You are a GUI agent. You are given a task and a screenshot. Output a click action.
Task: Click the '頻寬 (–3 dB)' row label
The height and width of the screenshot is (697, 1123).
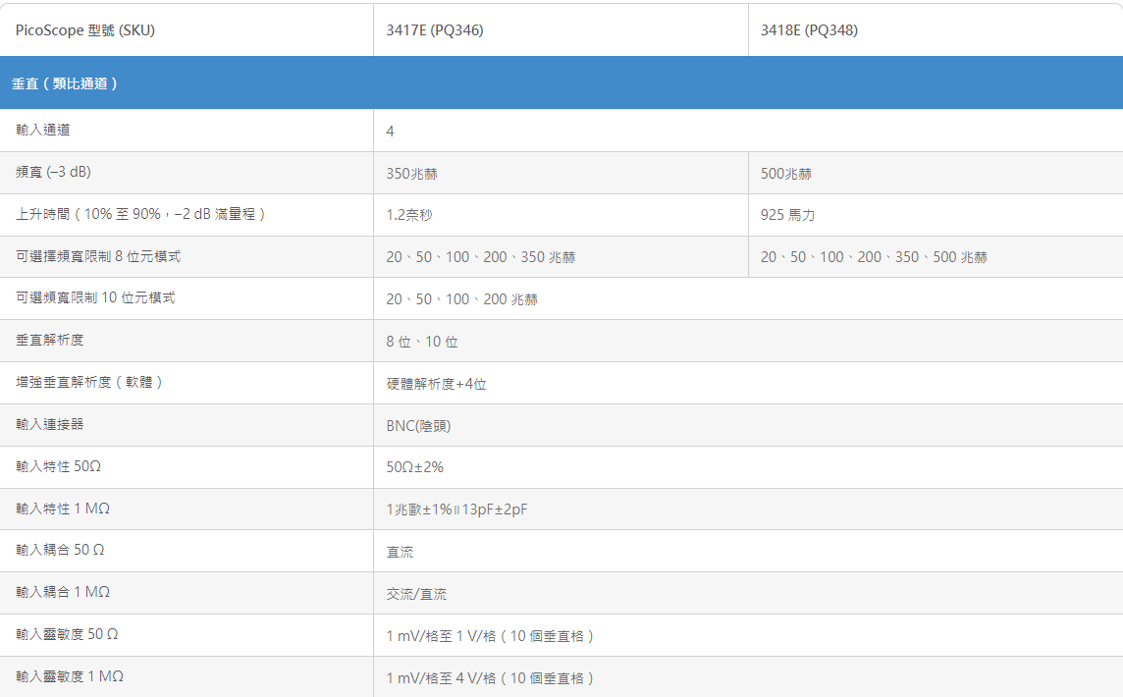[x=54, y=172]
